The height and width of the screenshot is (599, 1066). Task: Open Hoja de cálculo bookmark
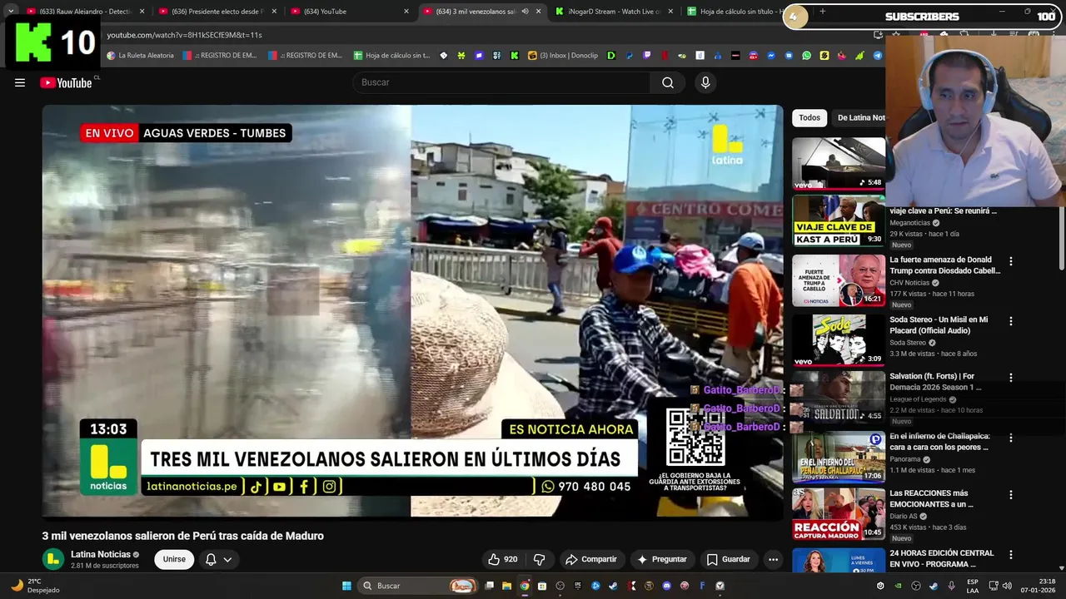pyautogui.click(x=391, y=56)
